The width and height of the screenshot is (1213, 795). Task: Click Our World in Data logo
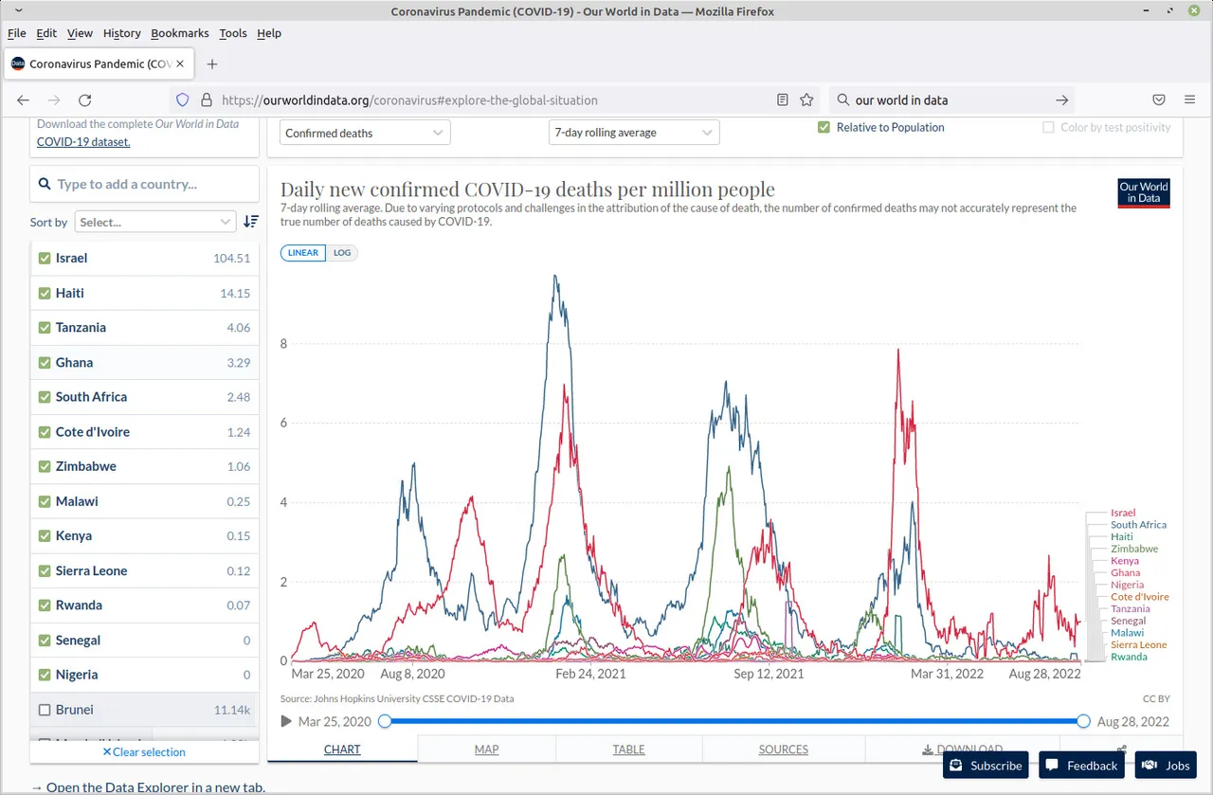click(1144, 192)
